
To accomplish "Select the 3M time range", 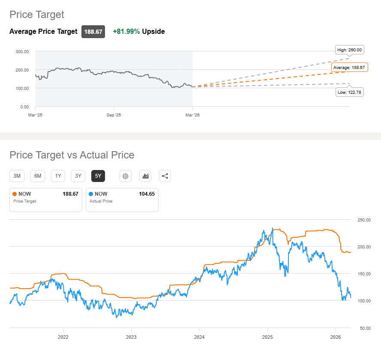I will (x=17, y=176).
